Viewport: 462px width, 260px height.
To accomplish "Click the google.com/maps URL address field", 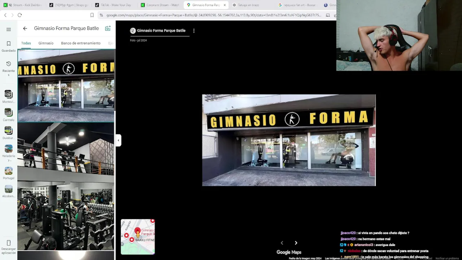I will [x=214, y=15].
